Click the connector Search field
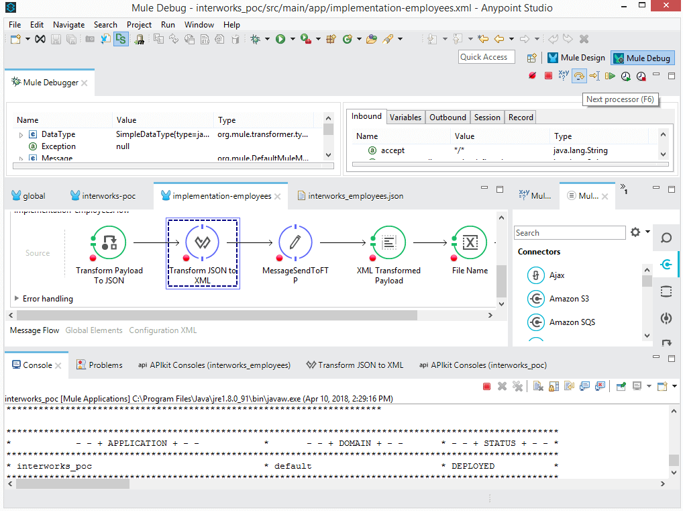683x511 pixels. [570, 232]
